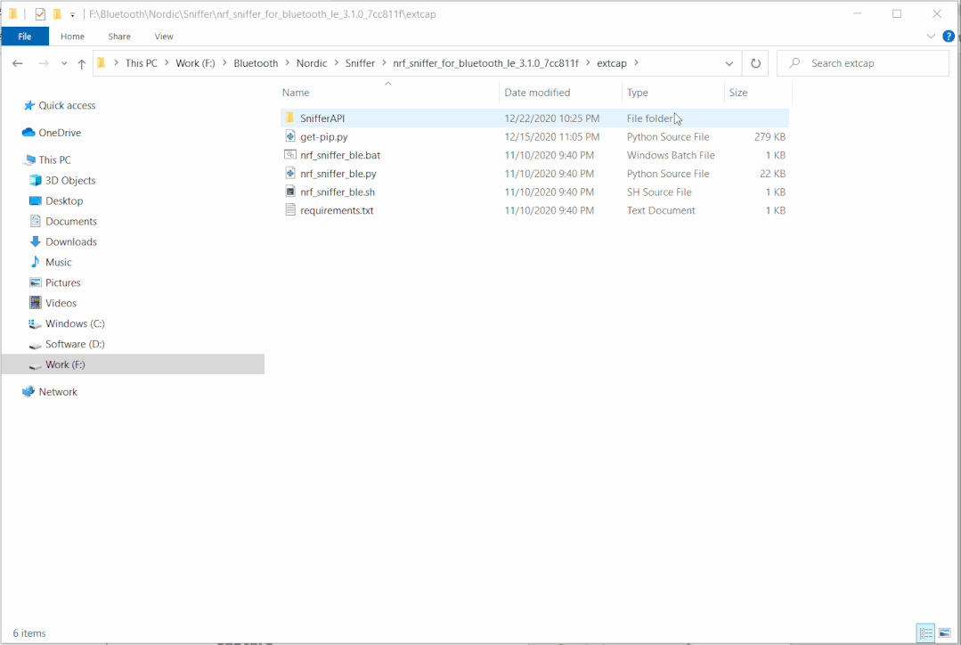This screenshot has width=961, height=645.
Task: Open Documents folder in sidebar
Action: tap(71, 221)
